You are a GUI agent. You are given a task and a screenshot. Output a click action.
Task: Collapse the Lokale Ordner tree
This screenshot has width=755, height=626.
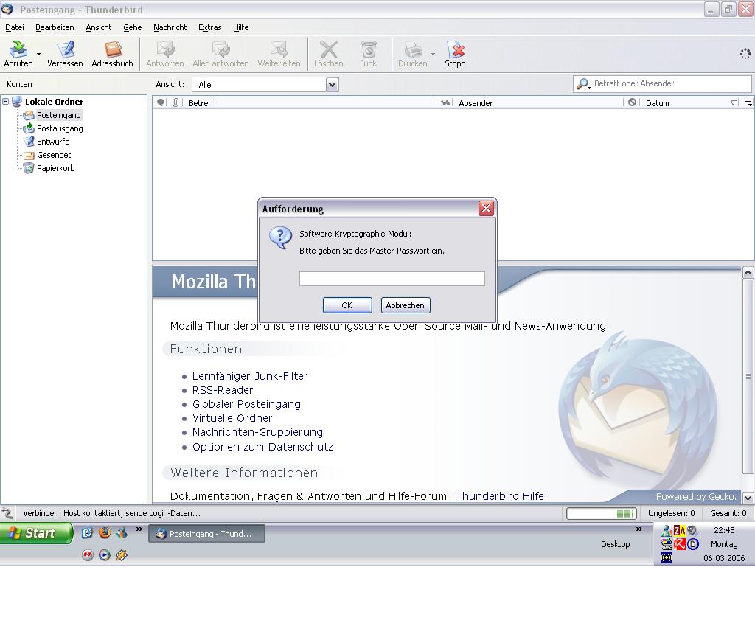6,102
